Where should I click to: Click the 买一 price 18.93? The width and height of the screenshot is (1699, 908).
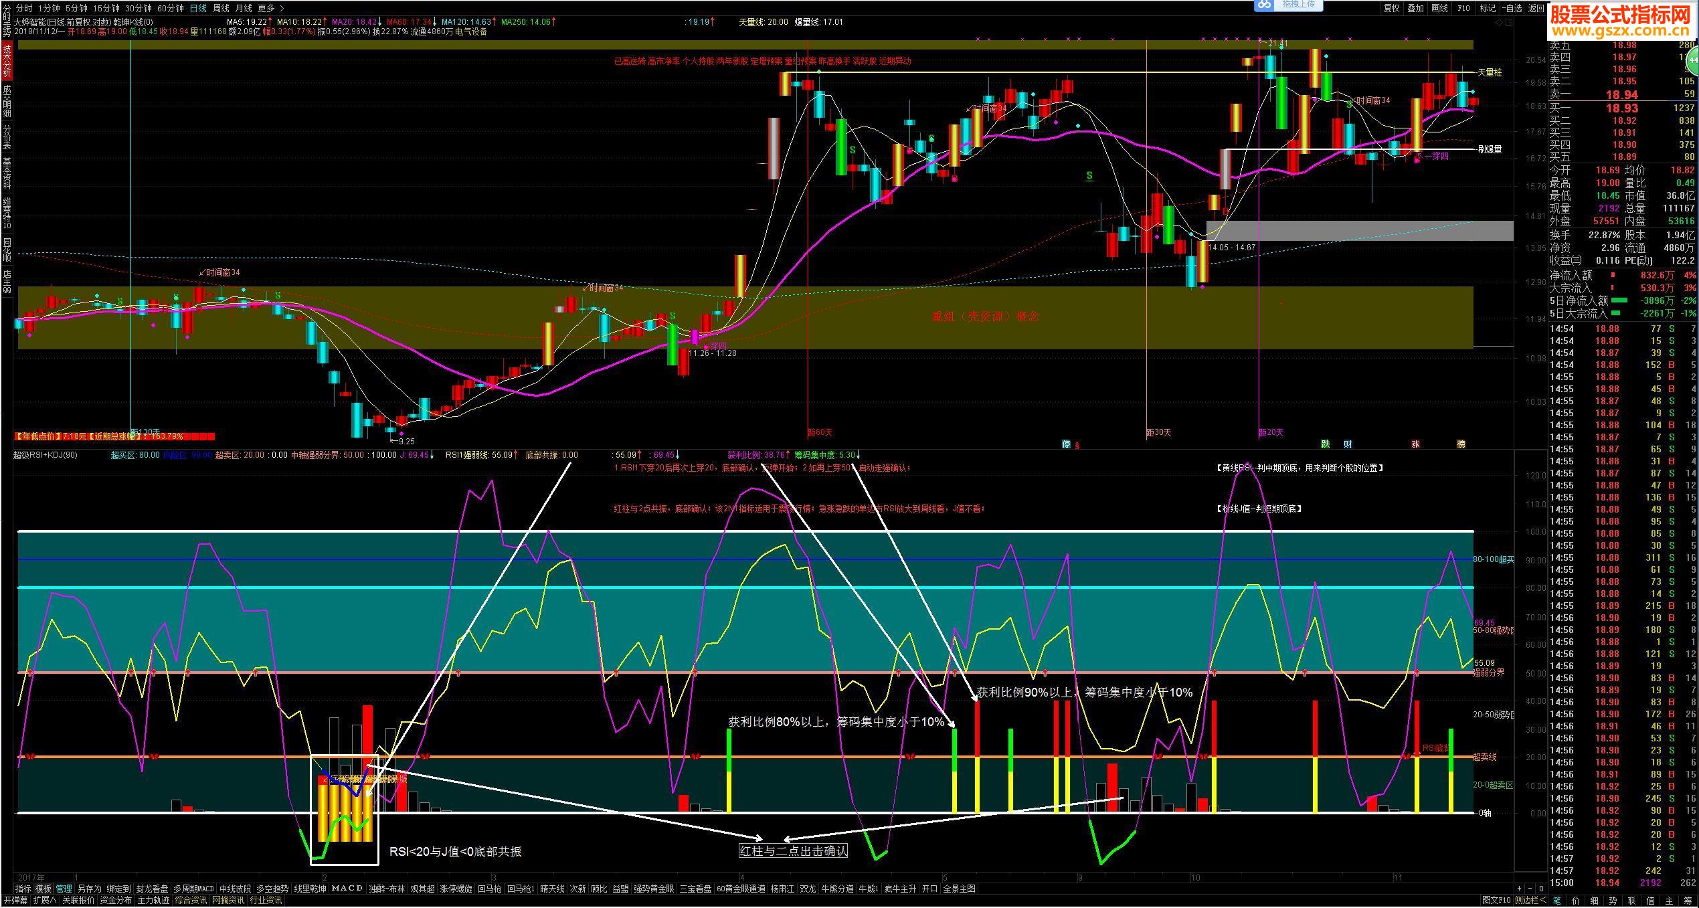coord(1621,108)
